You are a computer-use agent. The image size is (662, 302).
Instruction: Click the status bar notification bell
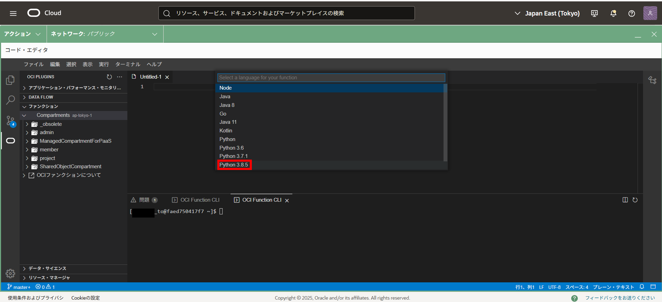click(x=642, y=287)
